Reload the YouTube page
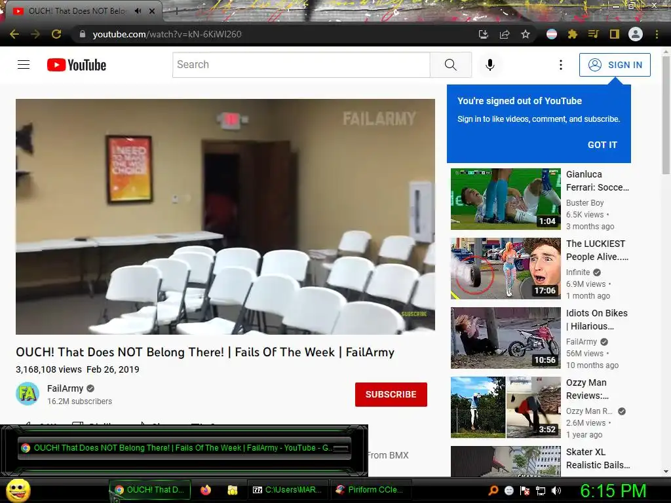Screen dimensions: 671x503 (x=56, y=34)
